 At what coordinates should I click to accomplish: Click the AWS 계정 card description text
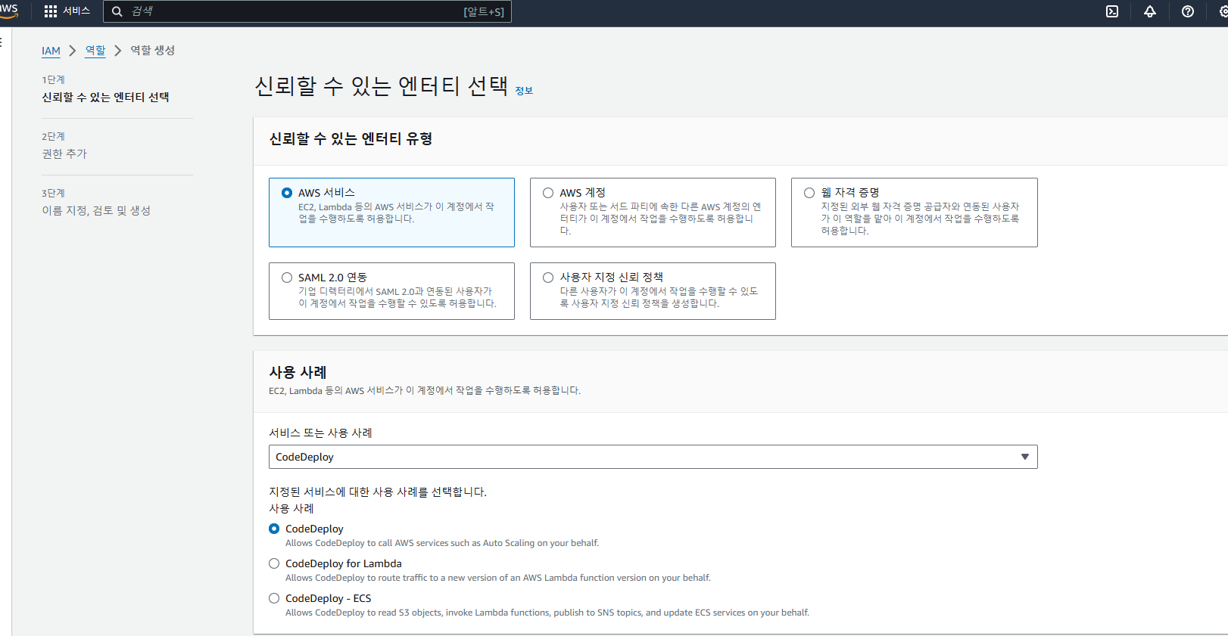(x=660, y=219)
